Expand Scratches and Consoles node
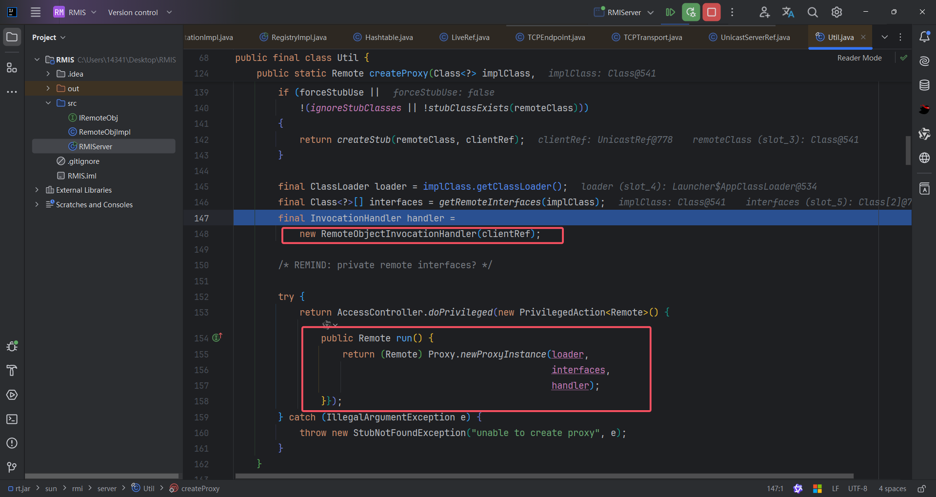Screen dimensions: 936x497 [37, 204]
